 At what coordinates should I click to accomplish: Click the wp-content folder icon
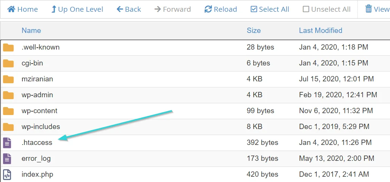[x=8, y=111]
